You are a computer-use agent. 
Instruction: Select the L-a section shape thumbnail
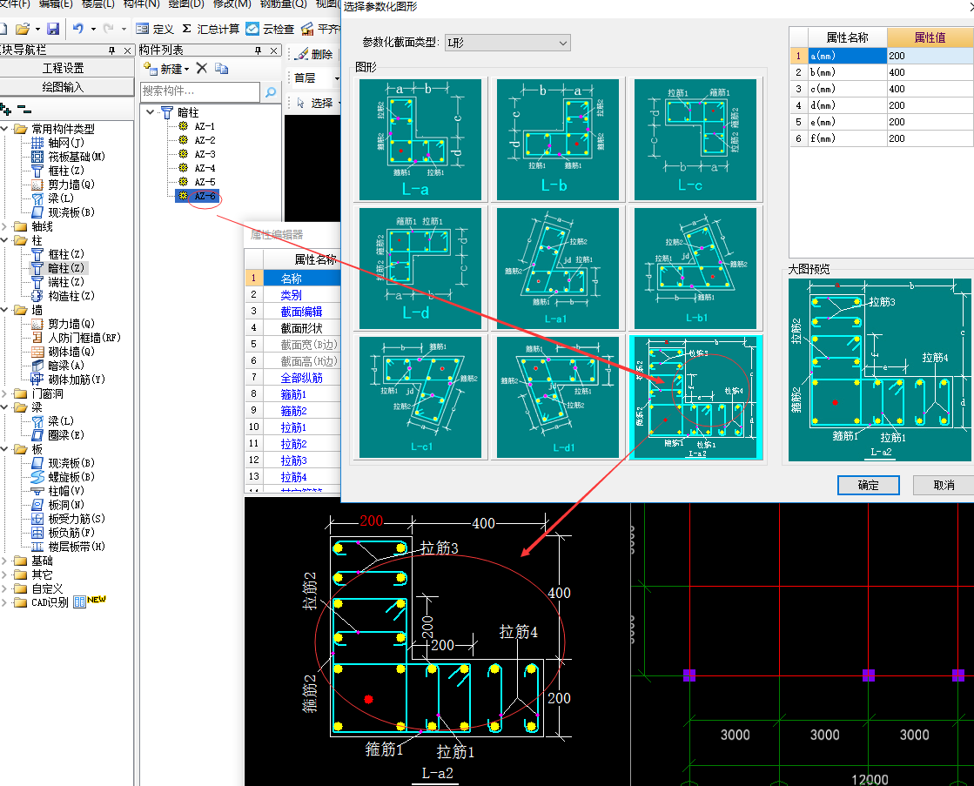(420, 140)
